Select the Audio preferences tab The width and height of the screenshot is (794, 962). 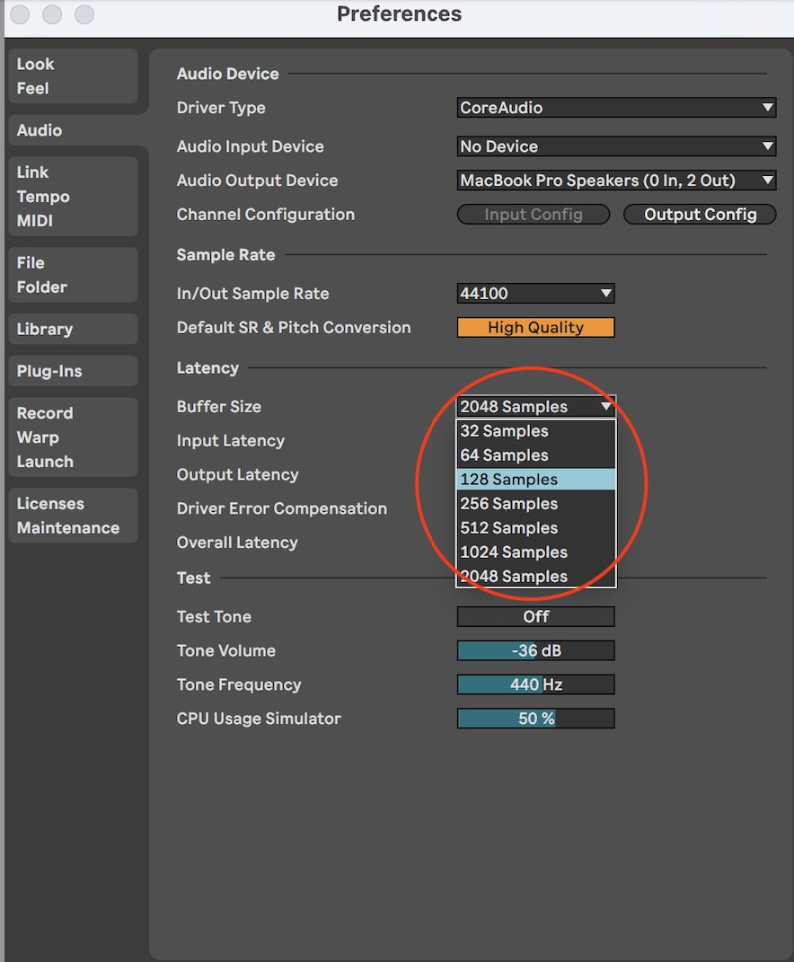coord(73,130)
